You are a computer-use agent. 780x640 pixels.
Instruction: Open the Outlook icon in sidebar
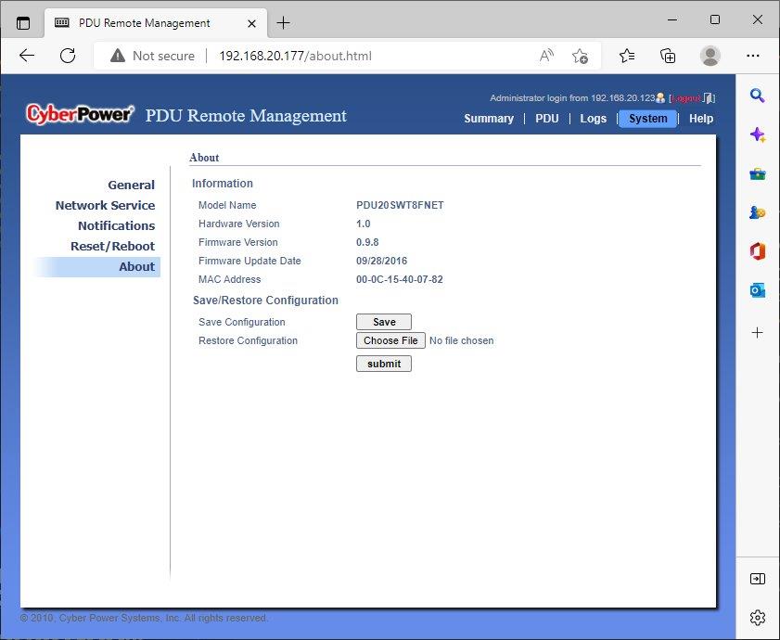click(757, 289)
